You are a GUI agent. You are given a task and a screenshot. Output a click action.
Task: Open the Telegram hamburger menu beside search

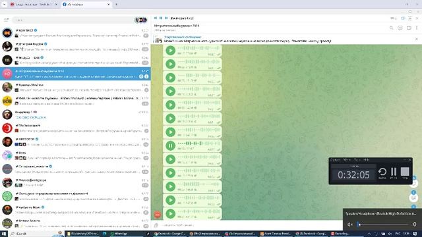click(x=6, y=20)
